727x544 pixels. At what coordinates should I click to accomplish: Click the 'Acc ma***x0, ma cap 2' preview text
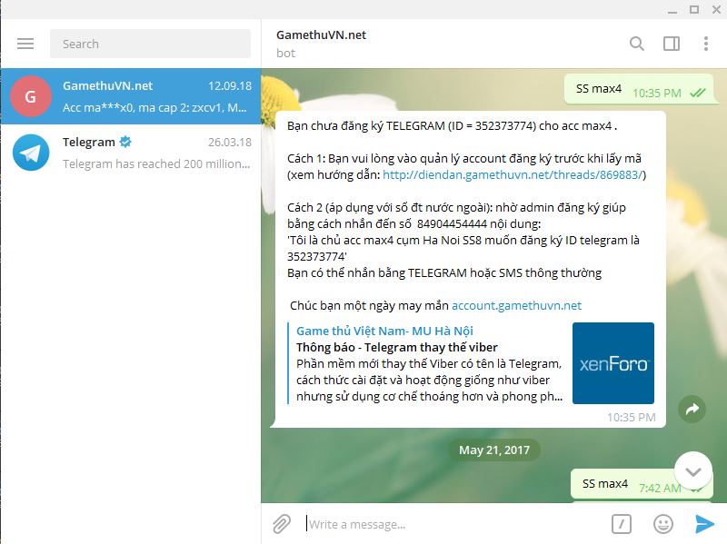click(x=154, y=107)
